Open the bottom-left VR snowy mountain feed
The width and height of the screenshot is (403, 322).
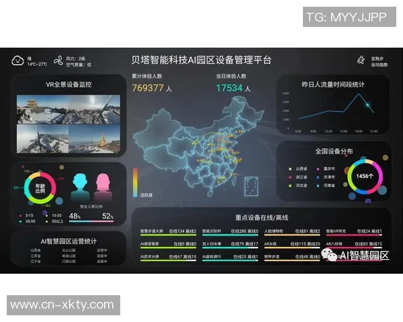tap(42, 139)
